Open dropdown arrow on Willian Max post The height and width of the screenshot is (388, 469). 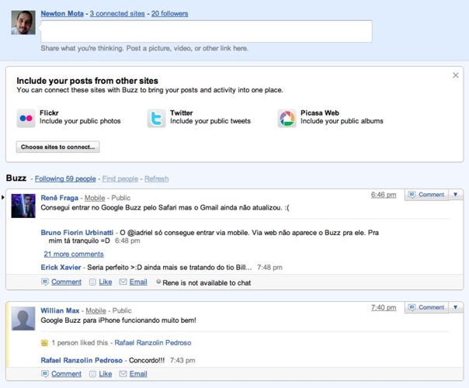(456, 307)
